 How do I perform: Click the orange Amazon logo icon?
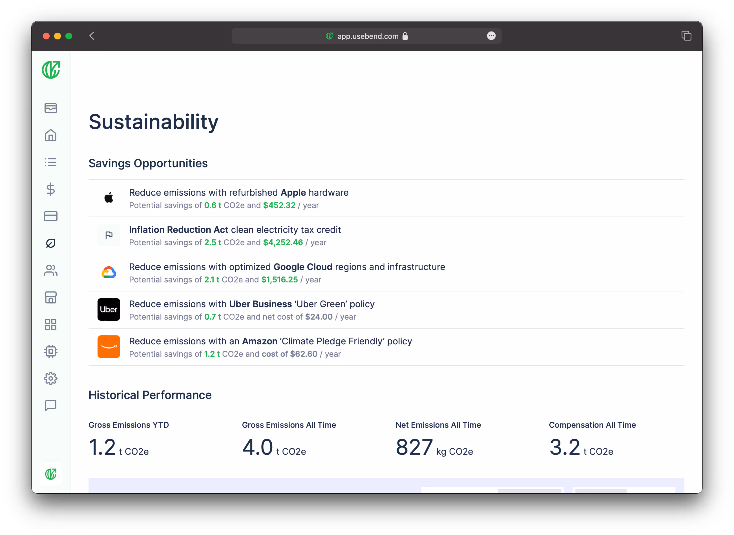tap(109, 347)
